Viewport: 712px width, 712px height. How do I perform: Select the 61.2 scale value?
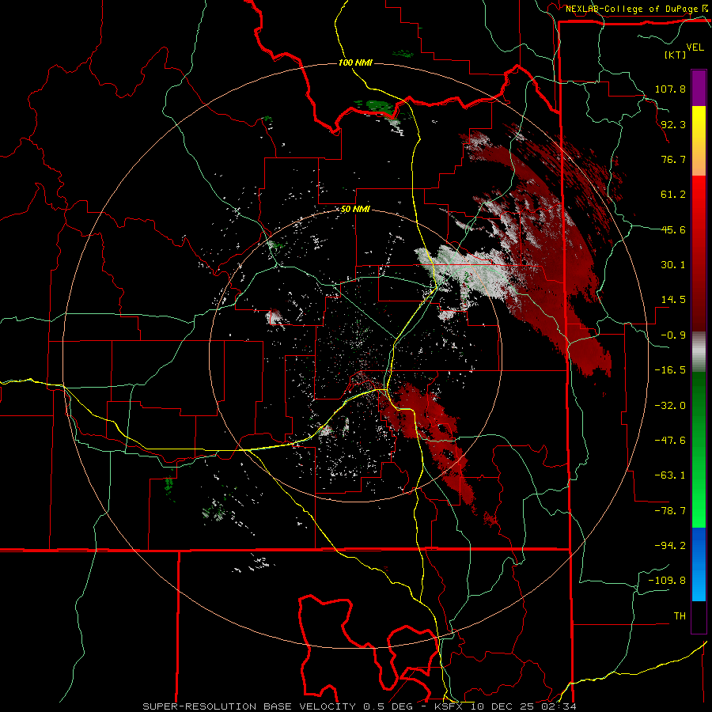pos(673,195)
